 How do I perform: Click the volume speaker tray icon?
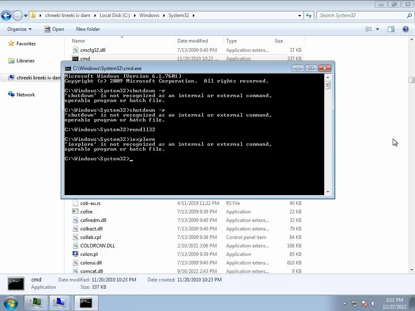(374, 303)
